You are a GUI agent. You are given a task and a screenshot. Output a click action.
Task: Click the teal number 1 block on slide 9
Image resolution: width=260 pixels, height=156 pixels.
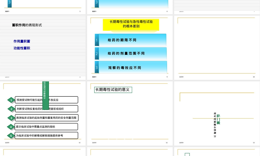point(97,40)
